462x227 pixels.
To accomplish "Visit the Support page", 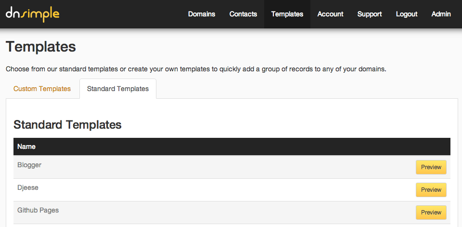I will click(x=370, y=14).
